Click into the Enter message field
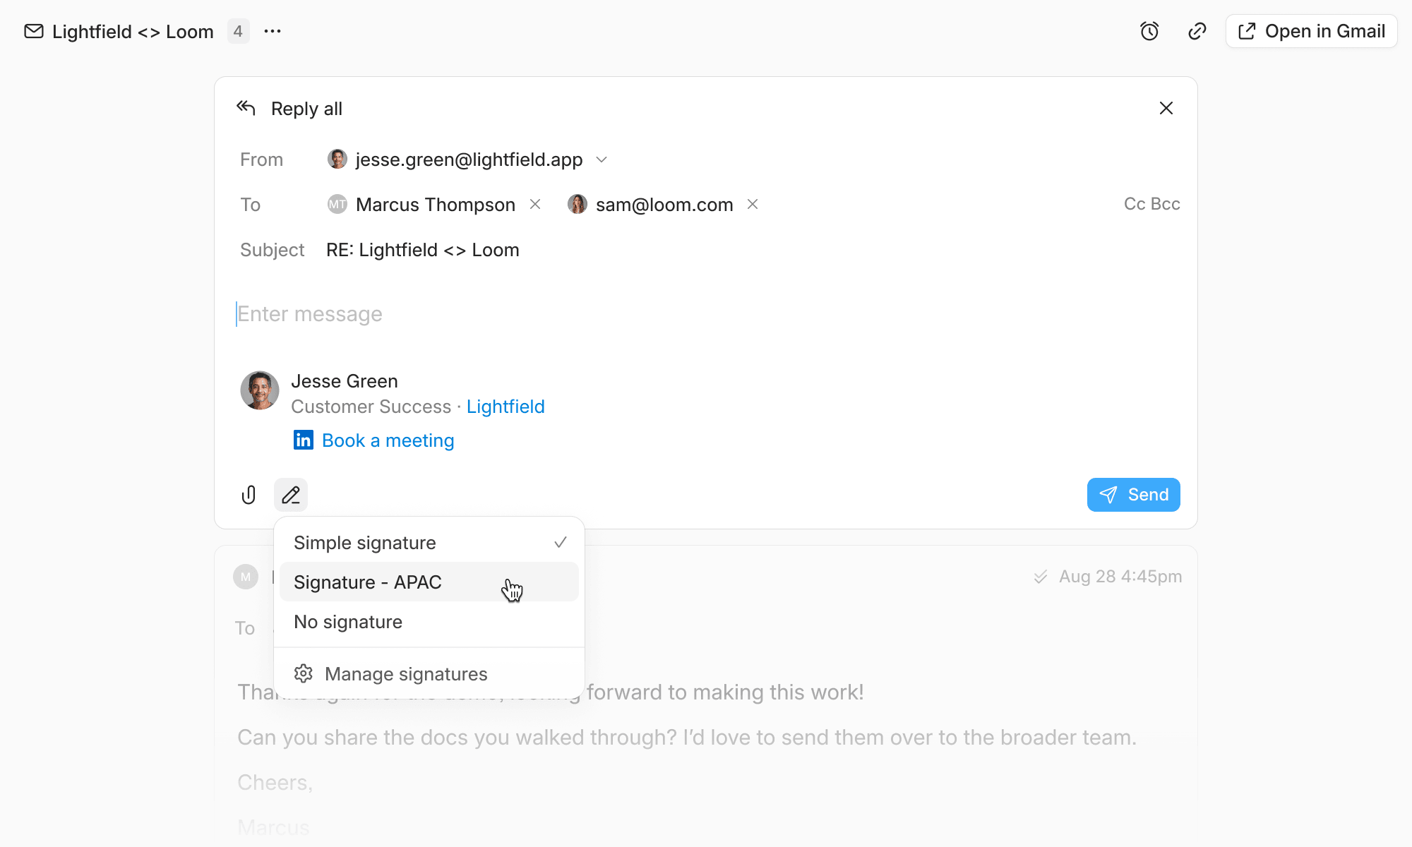This screenshot has width=1412, height=847. (706, 314)
